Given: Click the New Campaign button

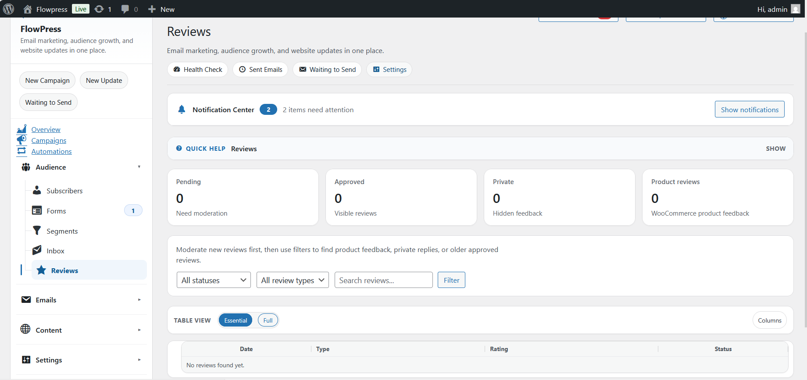Looking at the screenshot, I should pos(47,80).
